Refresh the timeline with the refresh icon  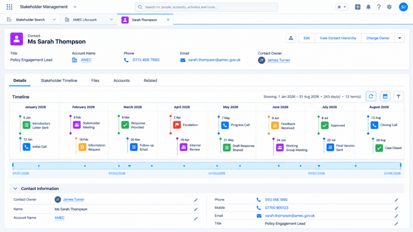371,97
